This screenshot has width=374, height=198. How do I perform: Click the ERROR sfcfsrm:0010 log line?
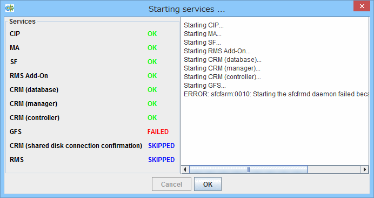click(276, 94)
